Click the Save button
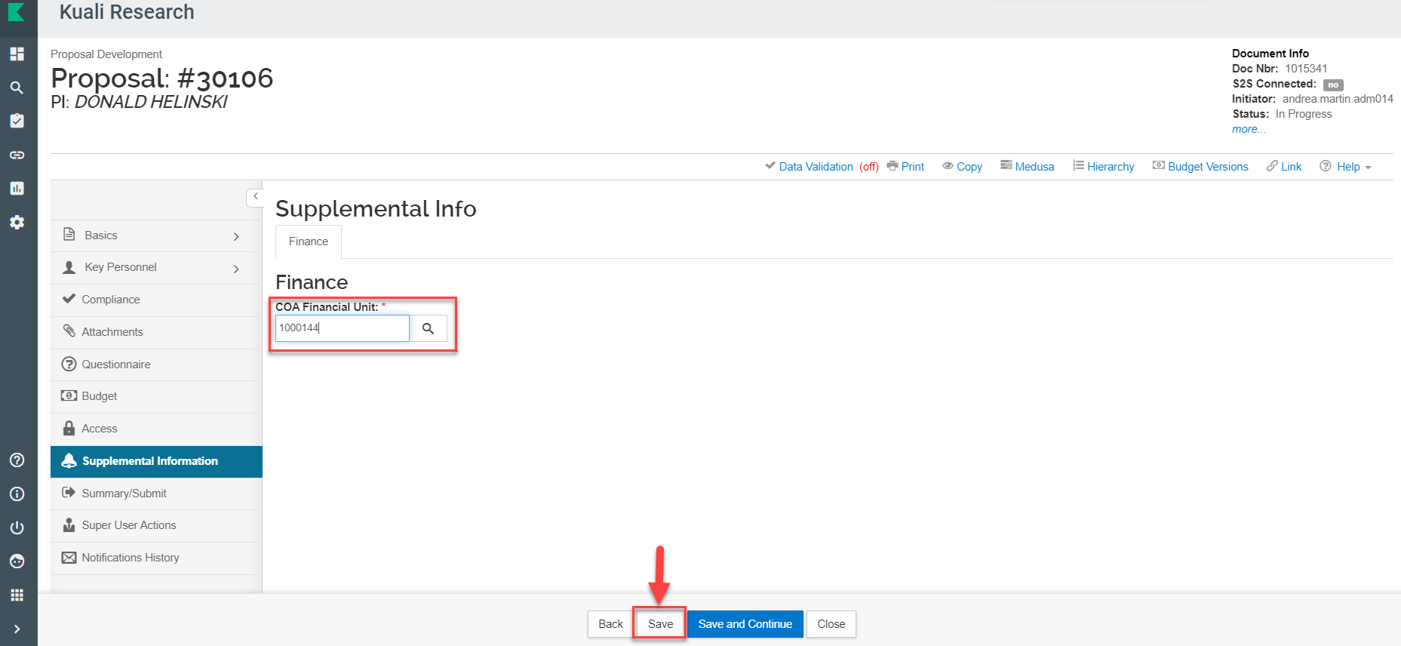The width and height of the screenshot is (1401, 646). 660,624
